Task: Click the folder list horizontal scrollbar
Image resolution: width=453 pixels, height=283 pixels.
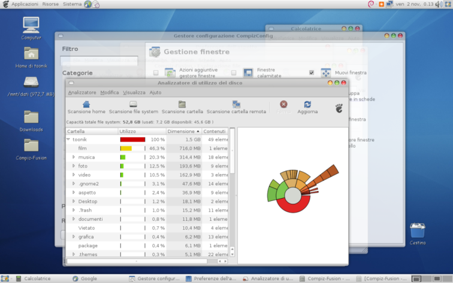Action: coord(137,261)
